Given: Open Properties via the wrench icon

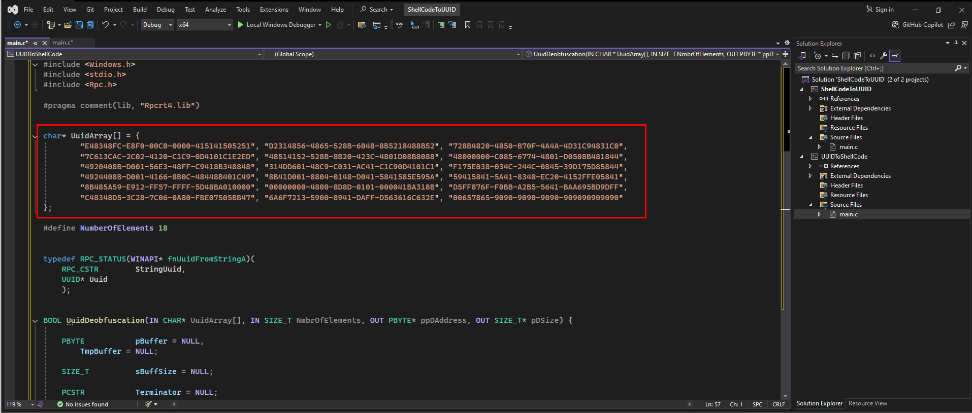Looking at the screenshot, I should click(x=884, y=56).
